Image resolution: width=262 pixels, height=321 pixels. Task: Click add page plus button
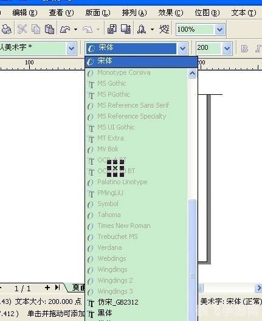pos(47,288)
